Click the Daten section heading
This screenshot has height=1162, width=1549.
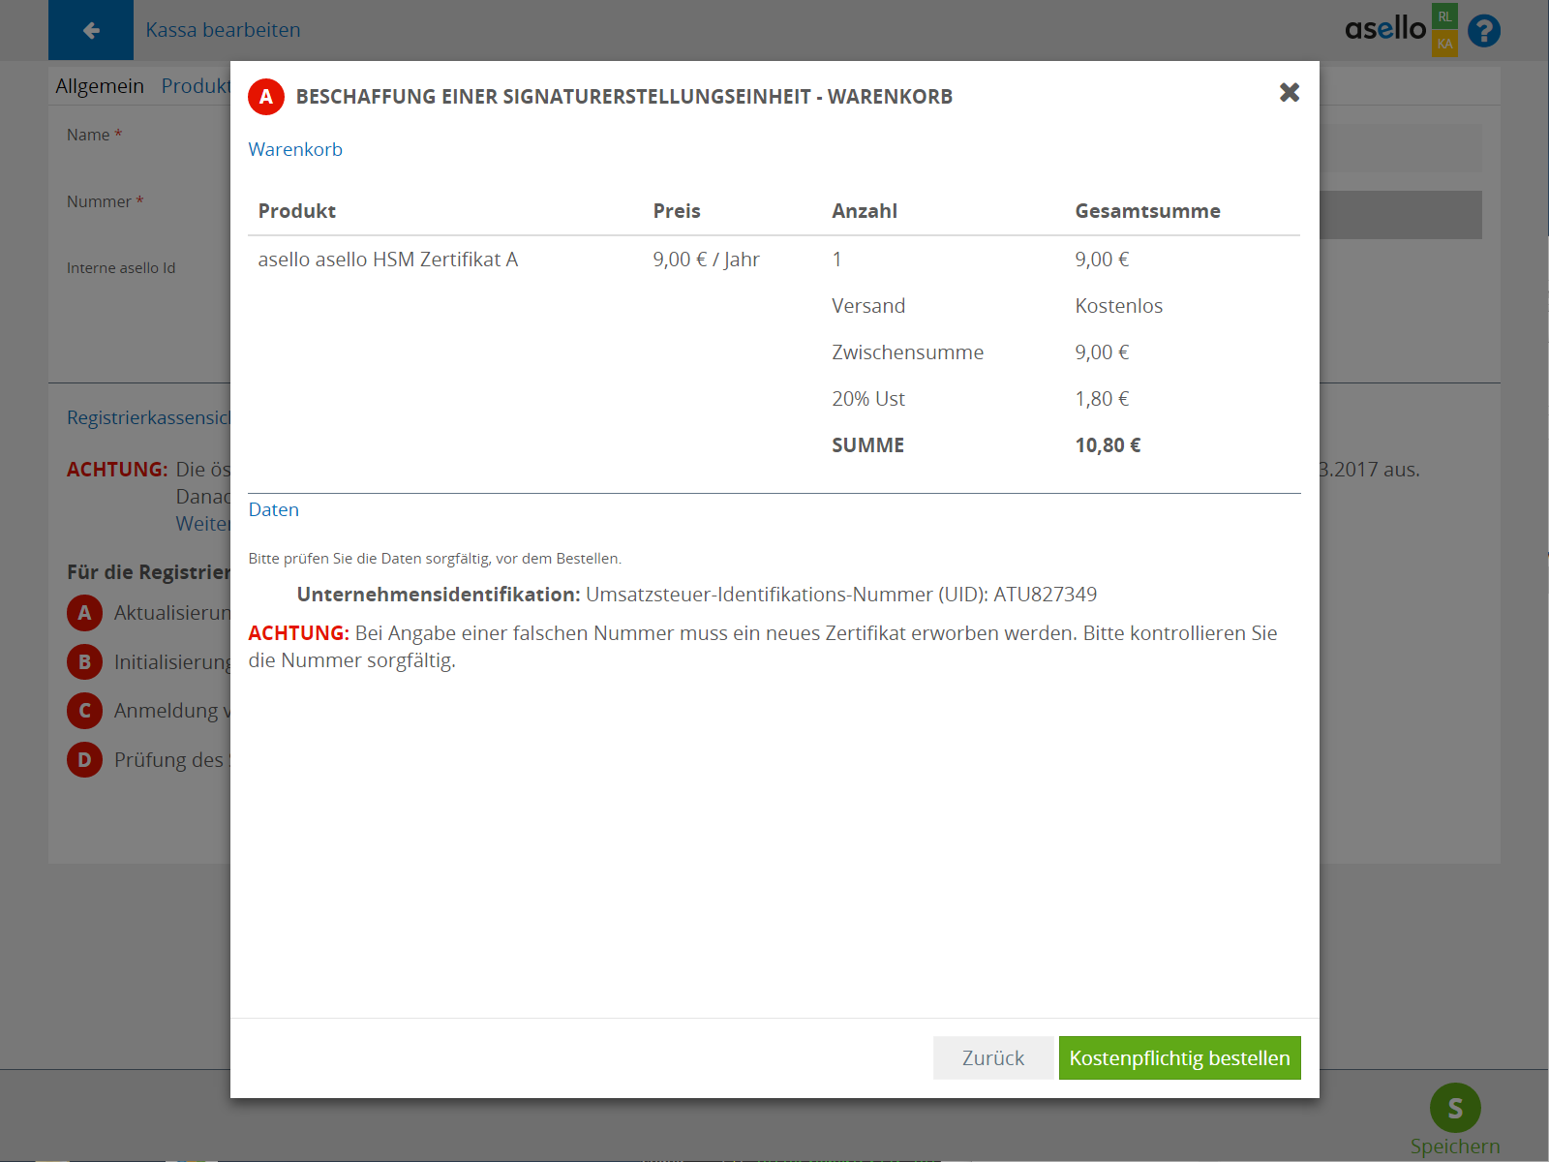(273, 510)
